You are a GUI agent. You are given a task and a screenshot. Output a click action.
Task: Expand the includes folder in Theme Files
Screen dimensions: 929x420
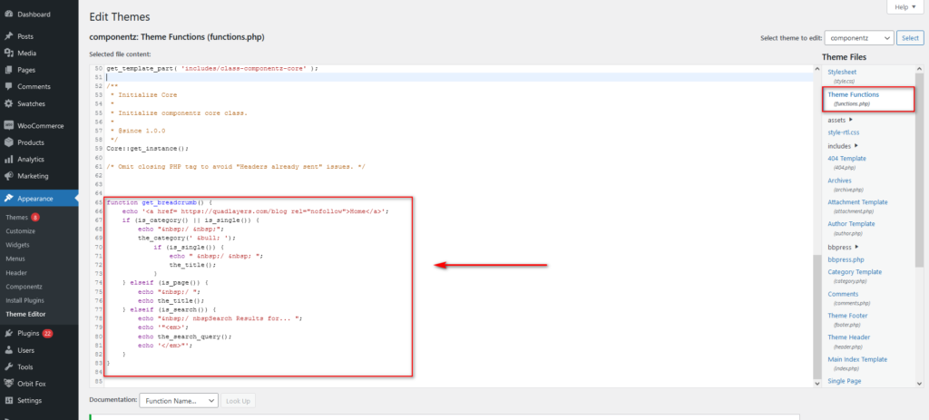click(x=844, y=145)
